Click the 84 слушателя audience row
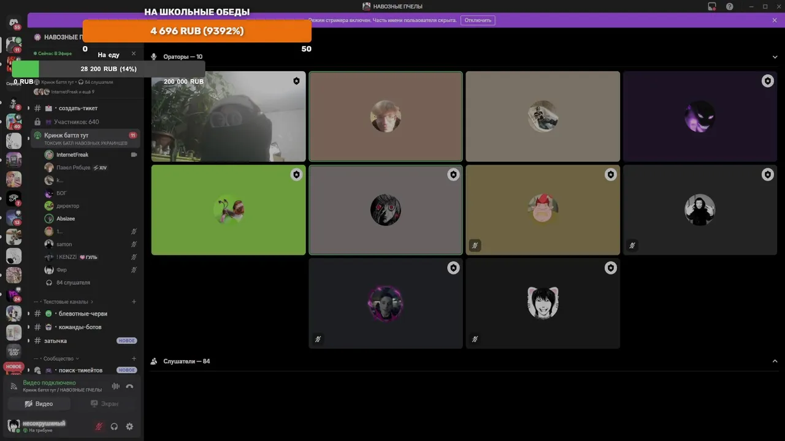The width and height of the screenshot is (785, 441). click(91, 283)
